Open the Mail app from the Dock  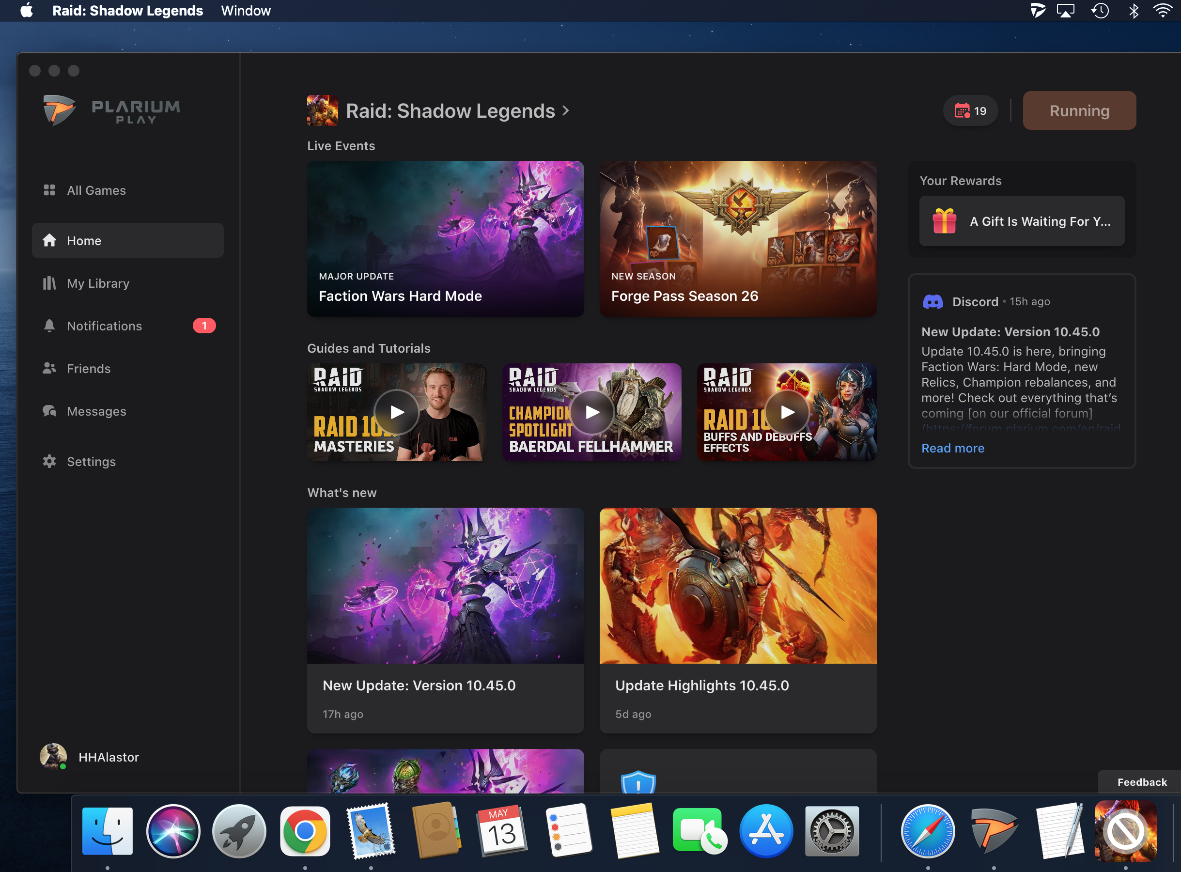coord(371,831)
